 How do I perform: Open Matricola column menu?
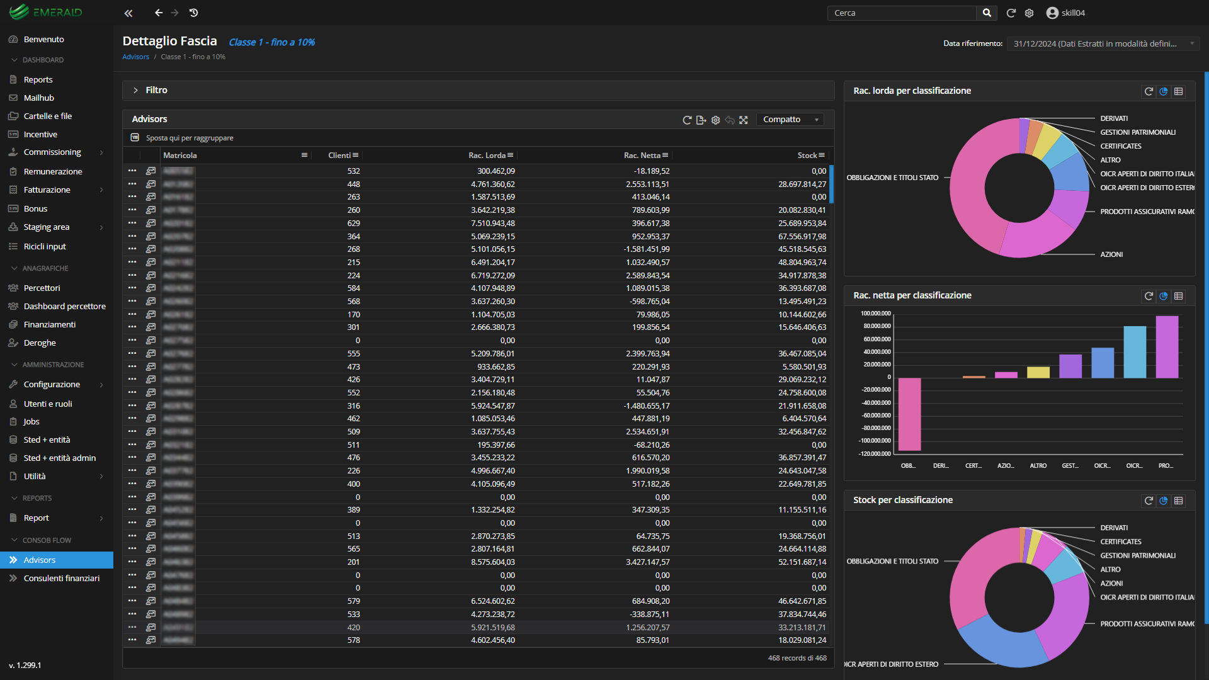[x=304, y=155]
